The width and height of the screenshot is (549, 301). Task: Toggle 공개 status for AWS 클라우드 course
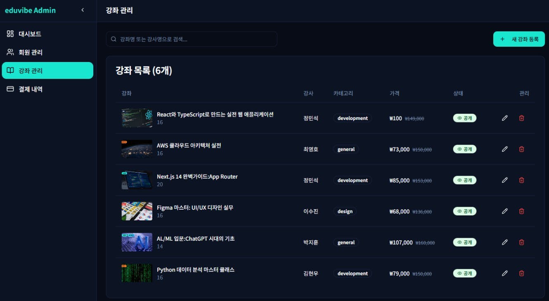pos(465,149)
